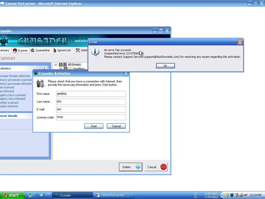Collapse the All threats tree node

pos(56,65)
